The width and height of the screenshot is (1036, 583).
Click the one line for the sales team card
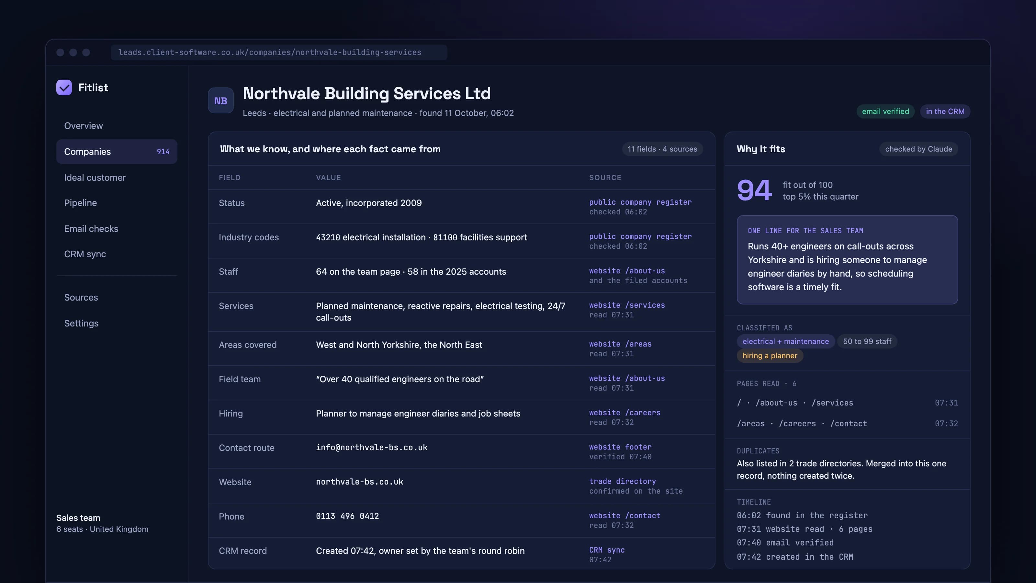click(847, 259)
